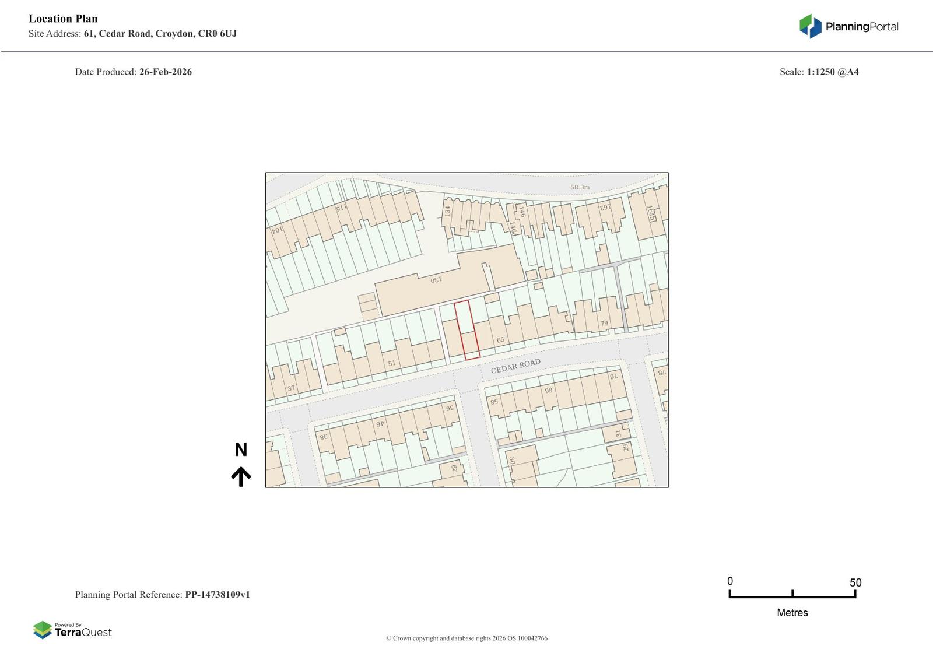Select the red site boundary outline
The height and width of the screenshot is (660, 933).
pos(467,330)
